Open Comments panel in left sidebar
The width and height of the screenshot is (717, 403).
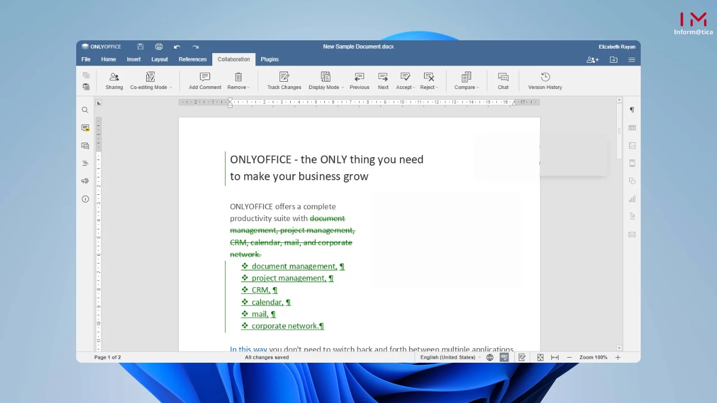point(85,128)
